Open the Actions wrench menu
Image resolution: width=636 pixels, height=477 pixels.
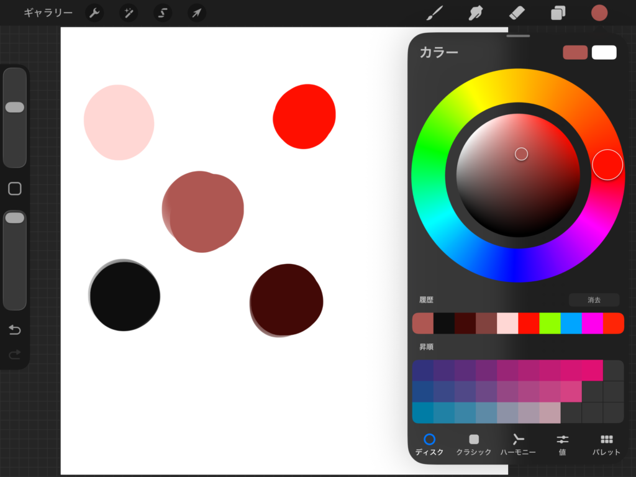94,13
